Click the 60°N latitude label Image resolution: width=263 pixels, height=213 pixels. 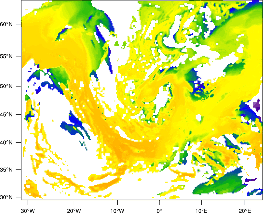coord(6,24)
